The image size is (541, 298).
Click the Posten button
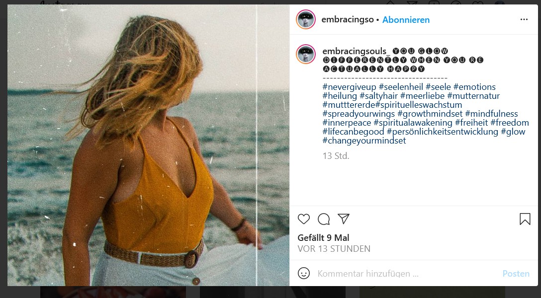click(x=516, y=274)
